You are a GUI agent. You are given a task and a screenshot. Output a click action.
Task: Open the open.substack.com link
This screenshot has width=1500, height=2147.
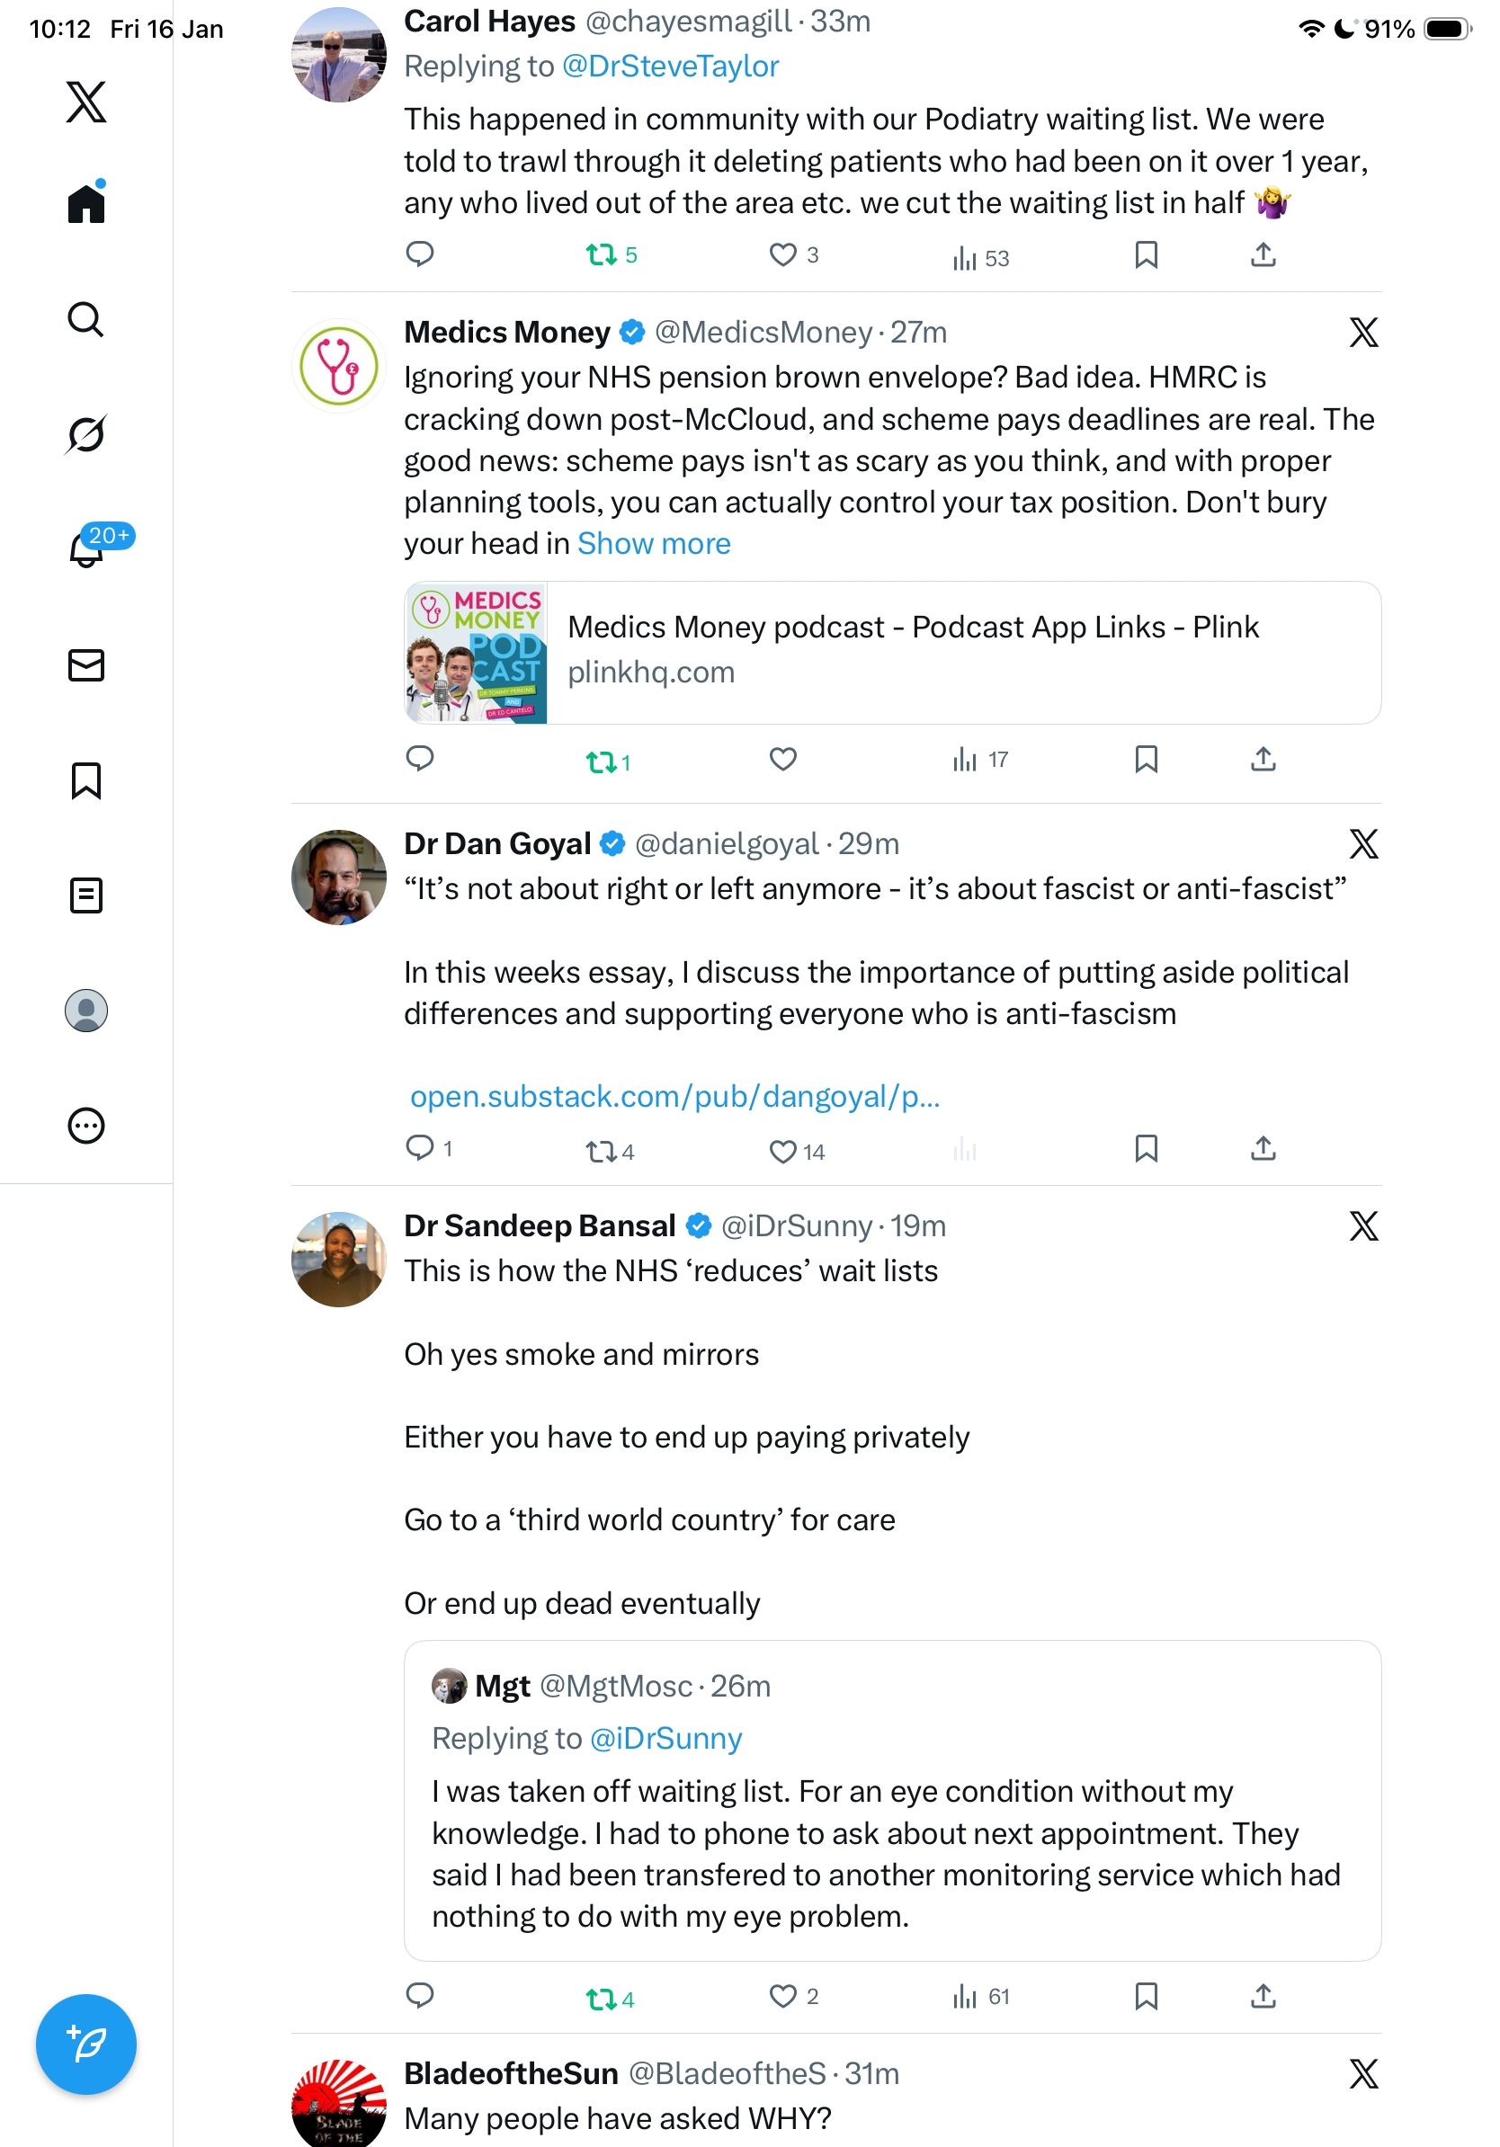pyautogui.click(x=674, y=1096)
